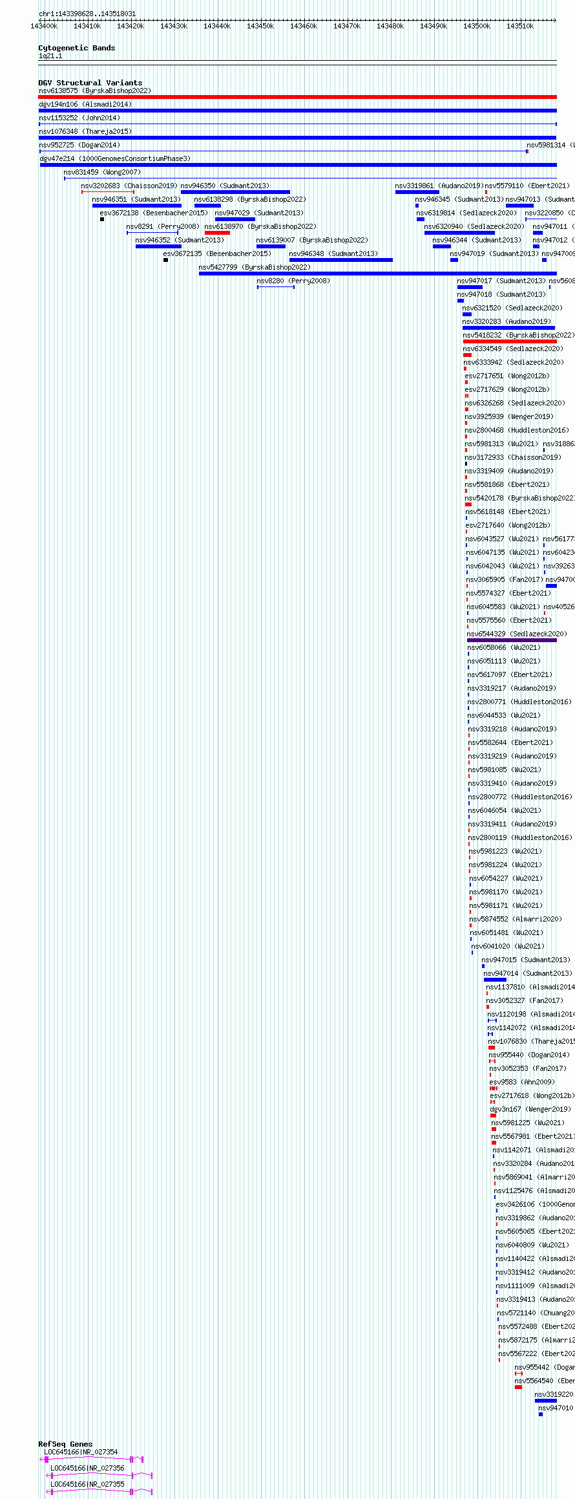Select nsv5420178 (ByrskaBishop2022) label
Image resolution: width=575 pixels, height=1499 pixels.
pos(520,498)
